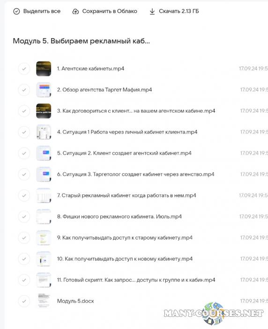The width and height of the screenshot is (268, 329).
Task: Select checkbox for Ситуация 1 file
Action: tap(24, 132)
